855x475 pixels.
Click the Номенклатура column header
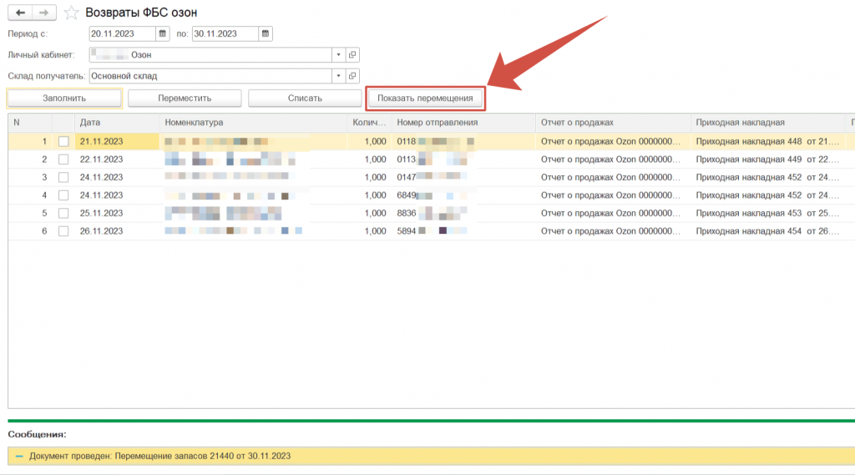[252, 123]
